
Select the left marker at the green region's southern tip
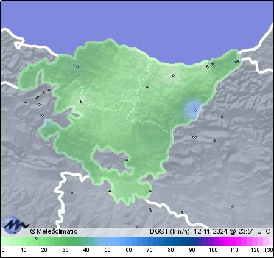tap(110, 191)
